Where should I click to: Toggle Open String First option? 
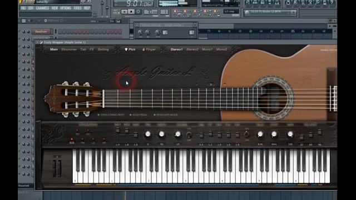(111, 115)
